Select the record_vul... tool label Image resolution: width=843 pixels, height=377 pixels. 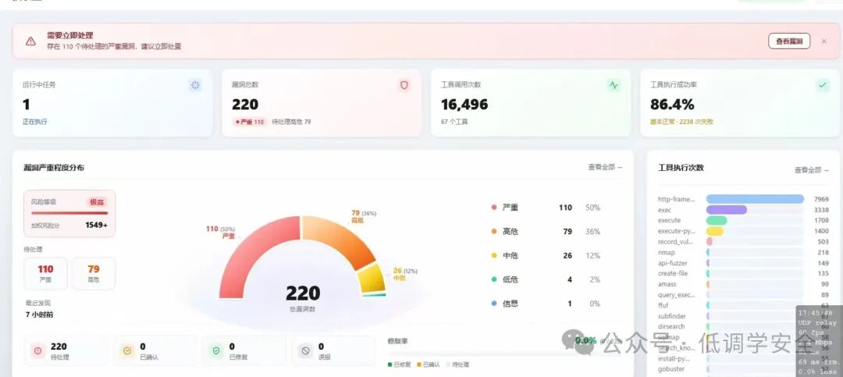pos(675,241)
